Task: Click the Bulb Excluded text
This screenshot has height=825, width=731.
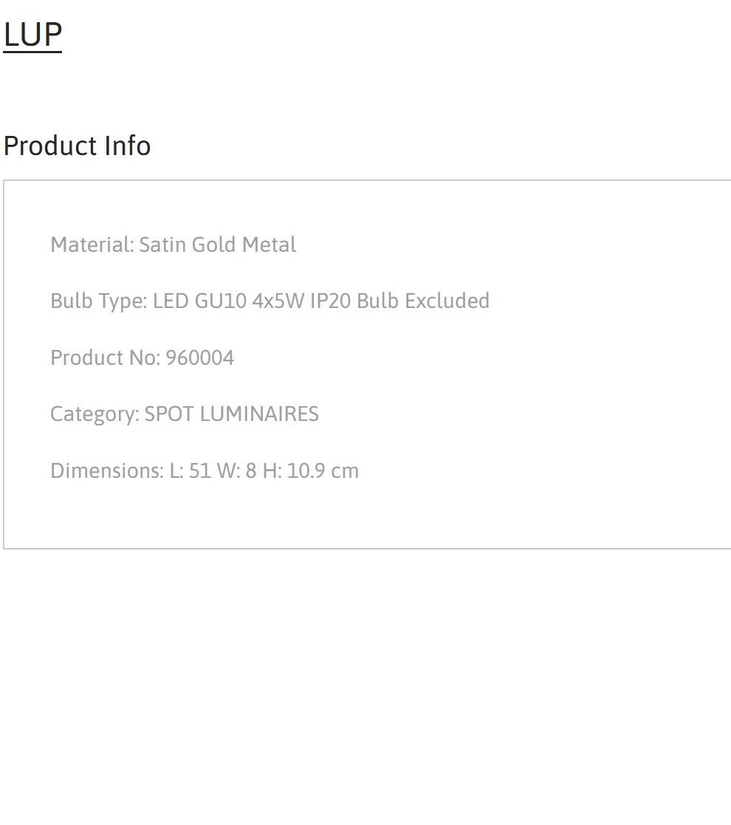Action: pos(423,301)
